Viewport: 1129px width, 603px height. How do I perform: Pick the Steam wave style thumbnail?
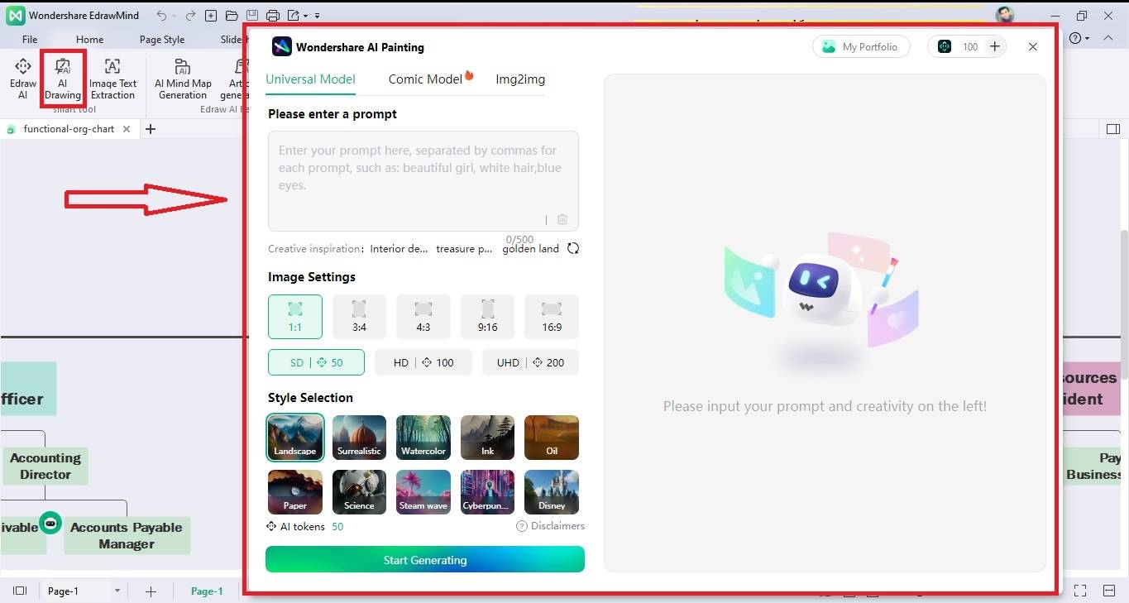(x=423, y=492)
